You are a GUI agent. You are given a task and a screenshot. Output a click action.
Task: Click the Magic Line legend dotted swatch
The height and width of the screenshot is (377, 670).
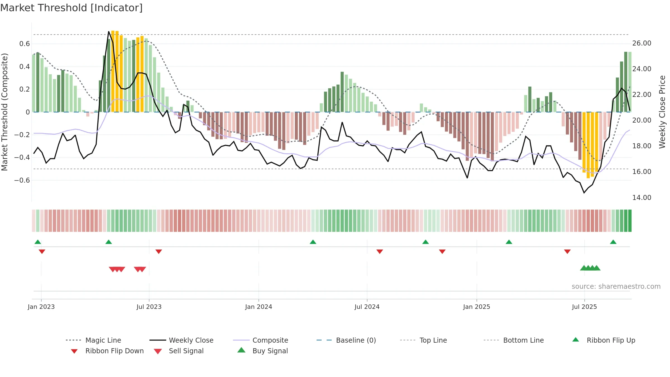coord(73,340)
